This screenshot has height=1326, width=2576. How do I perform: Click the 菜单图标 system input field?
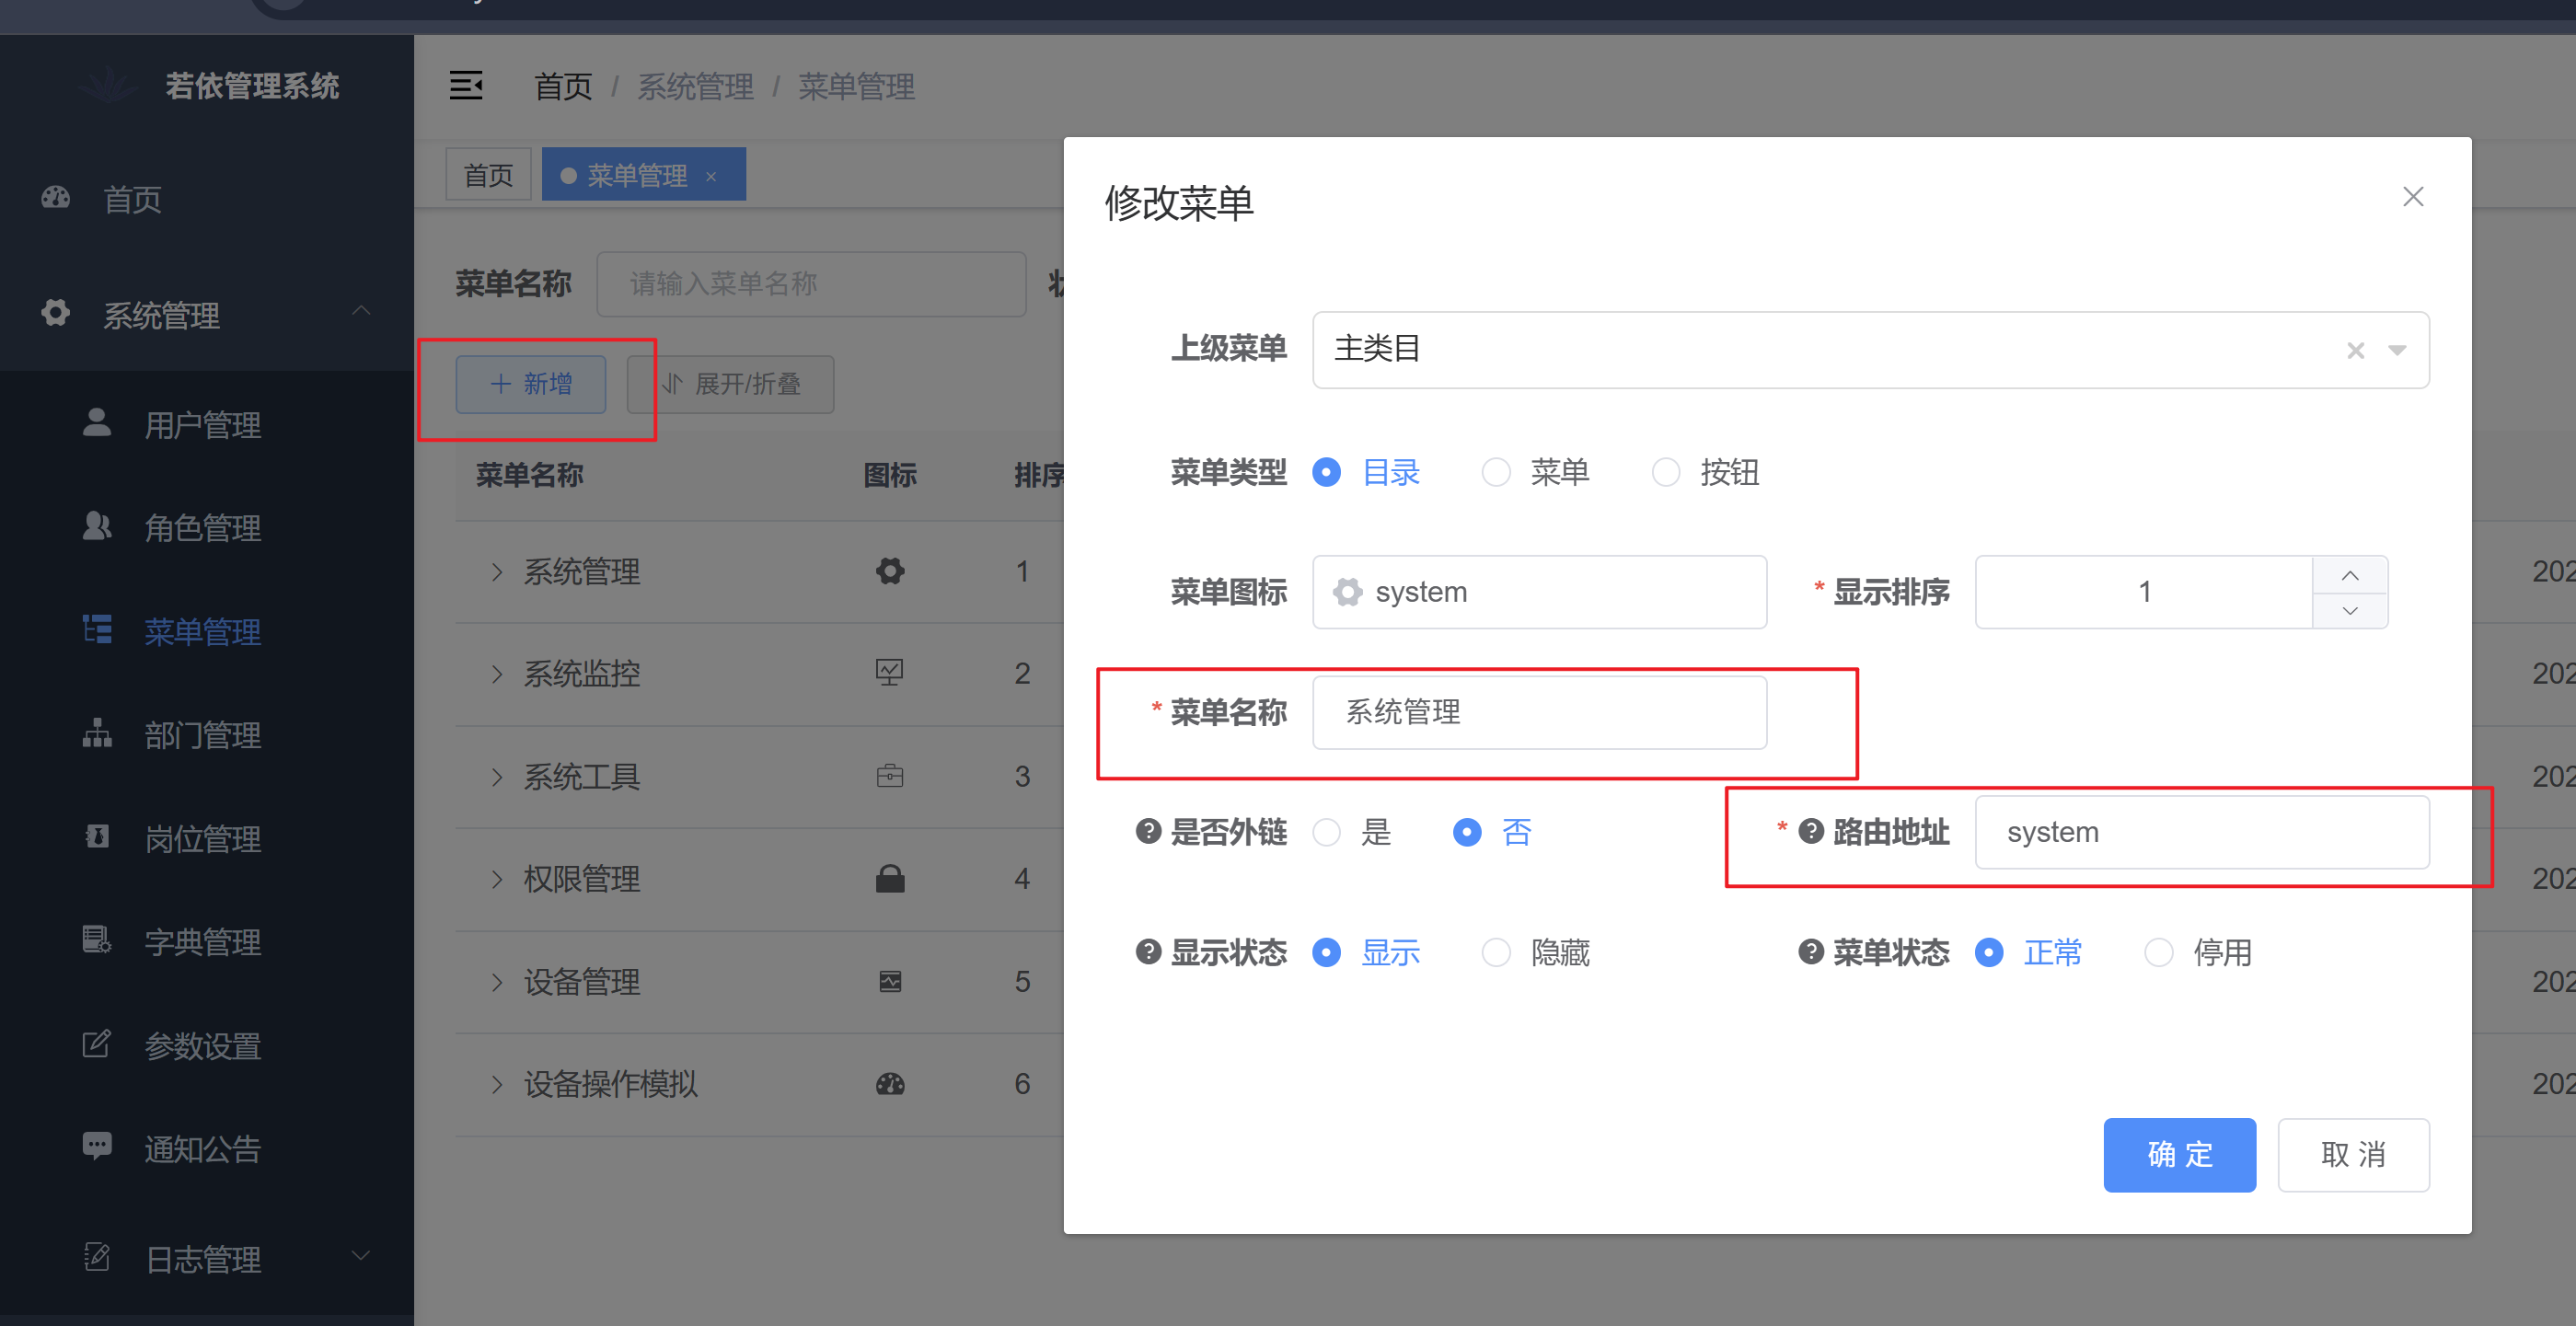pyautogui.click(x=1539, y=592)
